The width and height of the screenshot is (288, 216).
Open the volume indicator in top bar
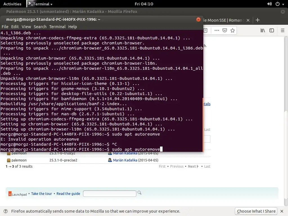(x=269, y=4)
